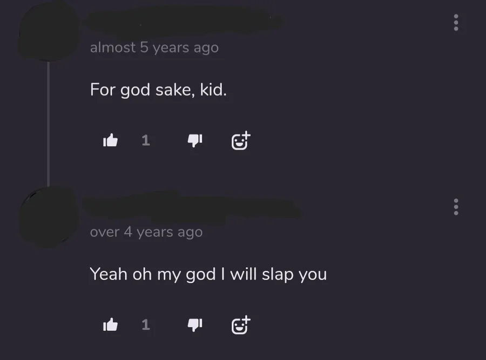Open the reply author's blacked-out avatar
Viewport: 486px width, 360px height.
[x=49, y=217]
